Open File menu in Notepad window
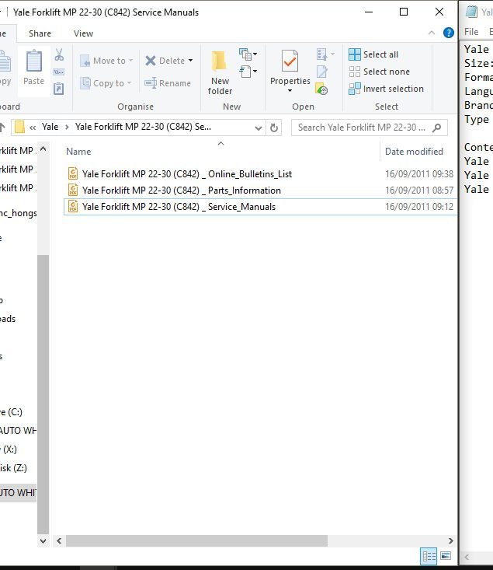The image size is (493, 570). tap(471, 32)
